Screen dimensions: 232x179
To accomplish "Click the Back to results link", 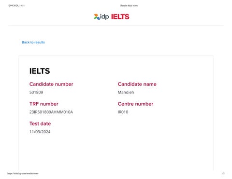I will tap(33, 42).
